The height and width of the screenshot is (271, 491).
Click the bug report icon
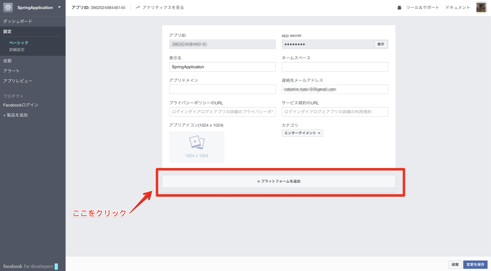tap(399, 7)
